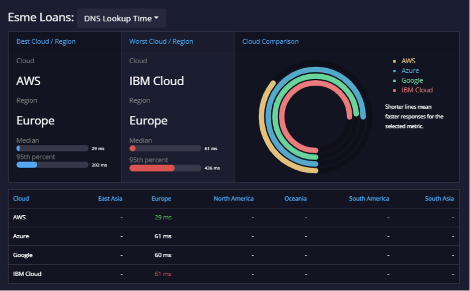Click the red IBM Cloud arc in chart

click(316, 83)
